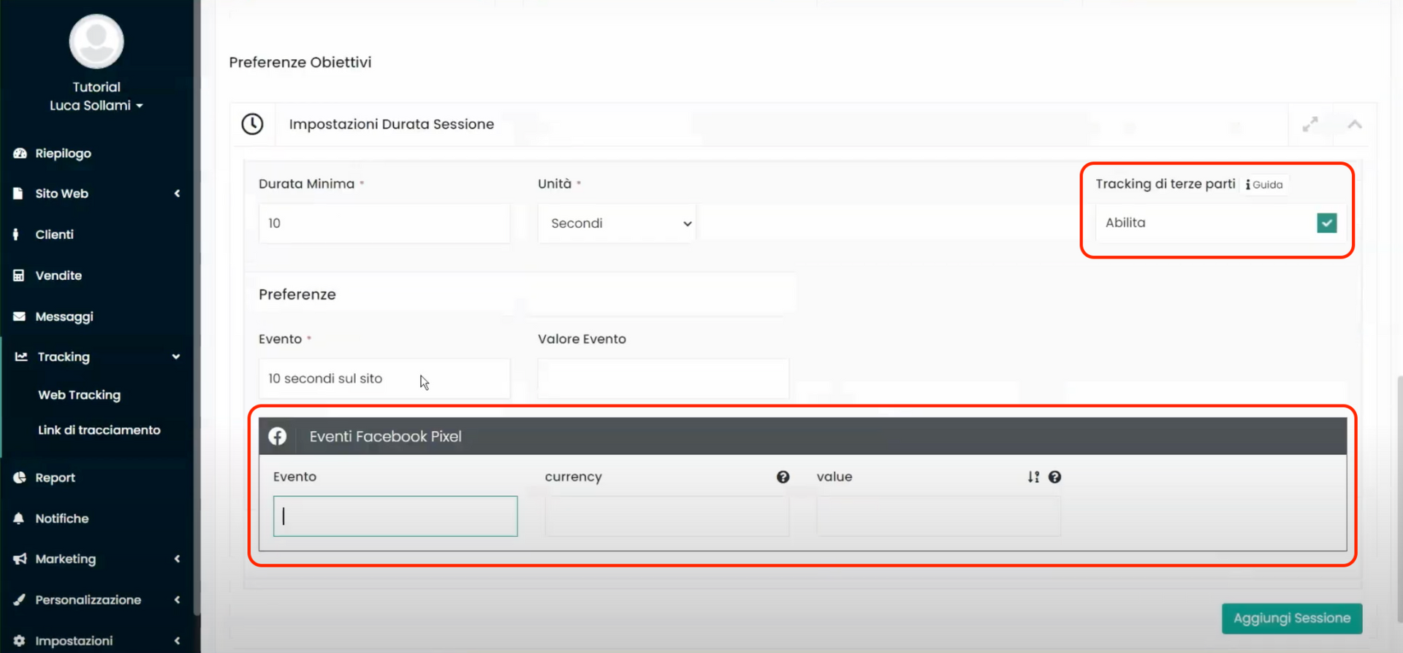Open the Riepilogo dashboard page

[63, 153]
